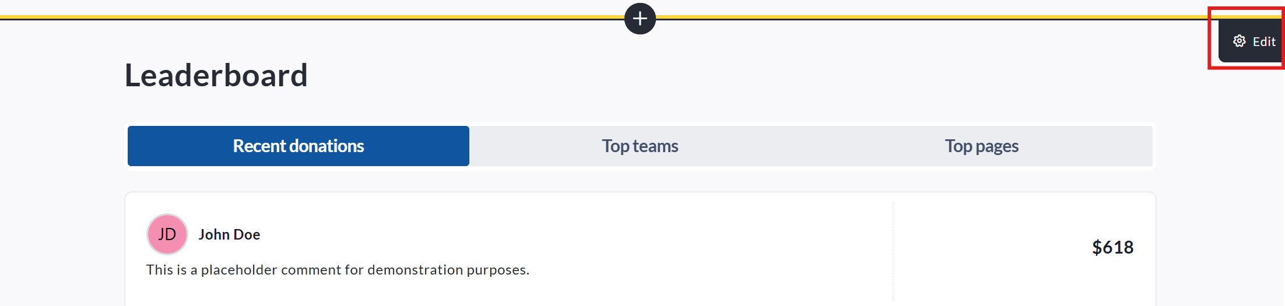
Task: Click the gear icon beside Edit
Action: [1239, 41]
